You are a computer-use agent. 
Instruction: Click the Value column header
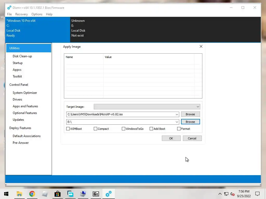[x=149, y=57]
